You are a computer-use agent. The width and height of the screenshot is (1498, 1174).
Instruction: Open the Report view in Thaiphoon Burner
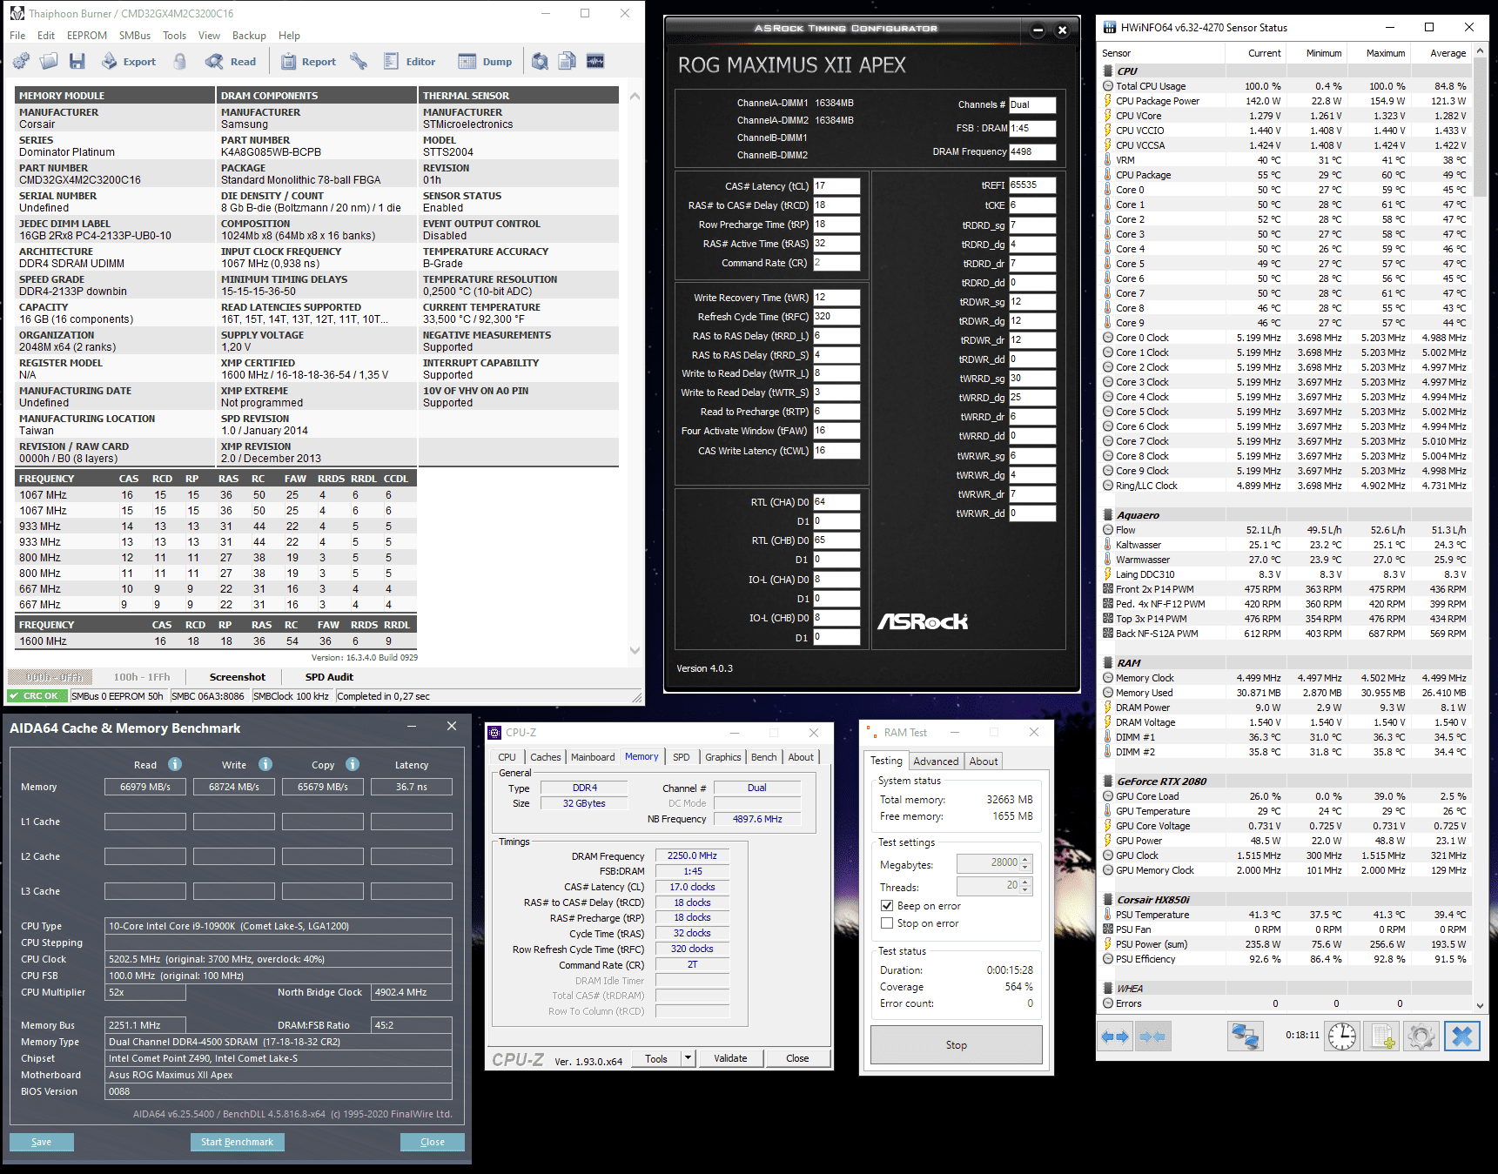pos(308,62)
